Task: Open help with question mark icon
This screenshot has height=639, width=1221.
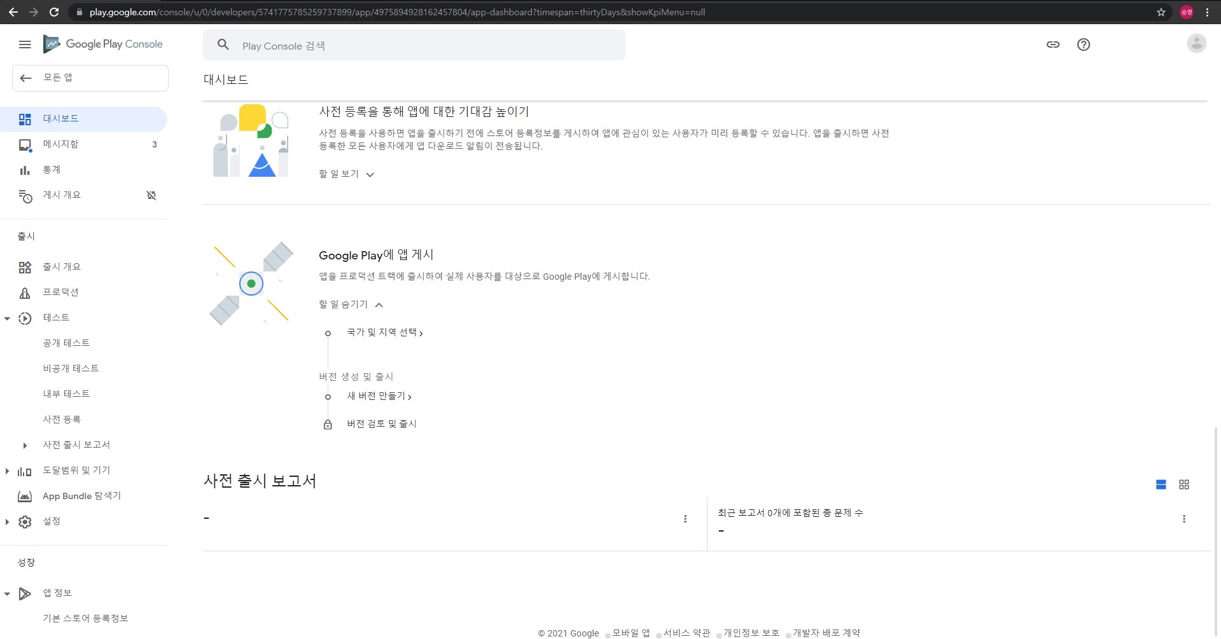Action: (x=1084, y=45)
